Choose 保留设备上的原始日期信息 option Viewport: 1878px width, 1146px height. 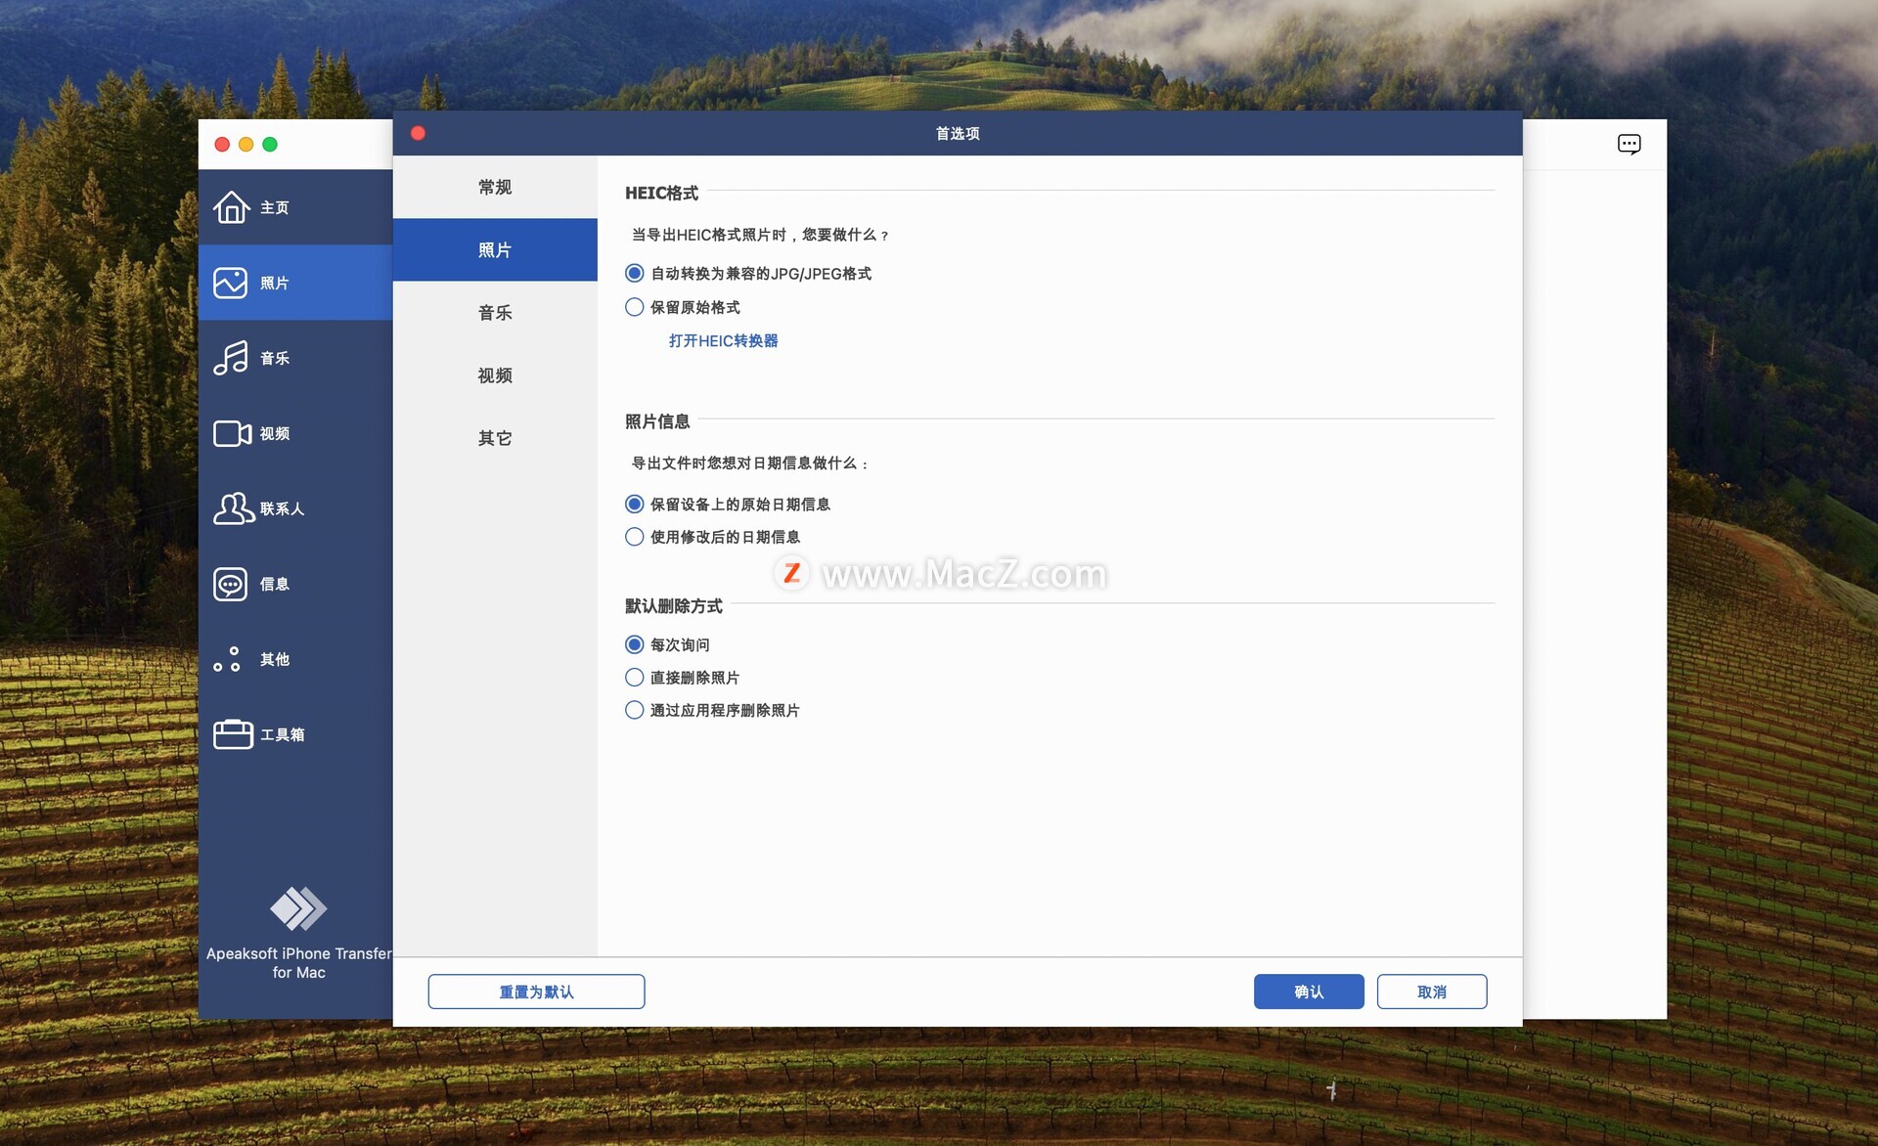(x=634, y=505)
